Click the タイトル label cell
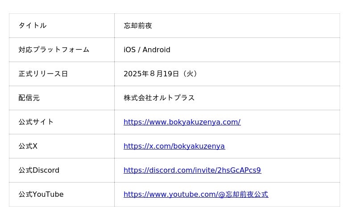 point(33,25)
